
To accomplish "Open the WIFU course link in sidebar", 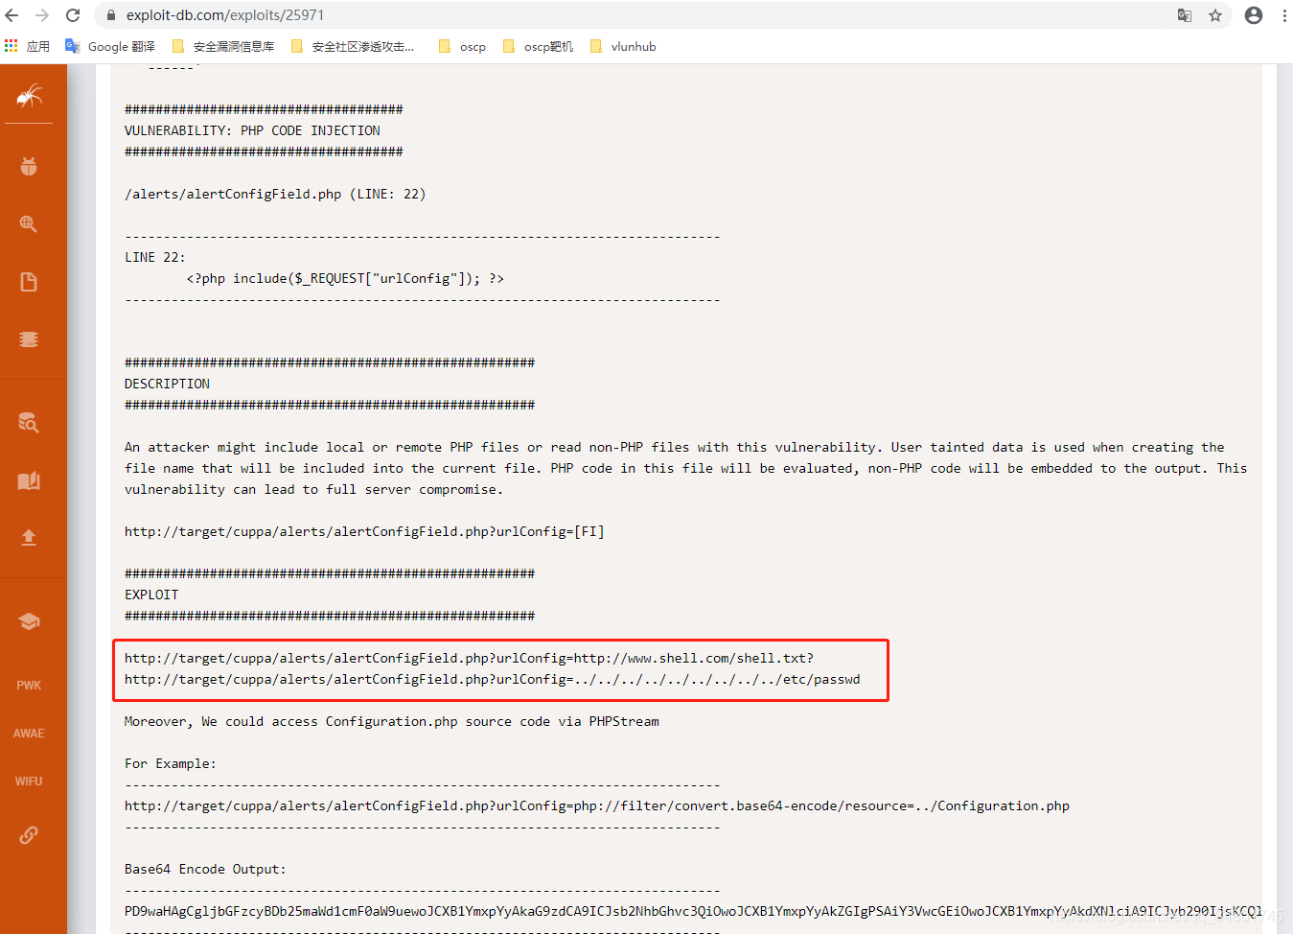I will tap(29, 782).
